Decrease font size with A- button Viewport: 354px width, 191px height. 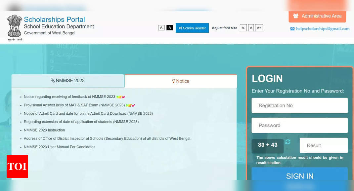[x=243, y=28]
